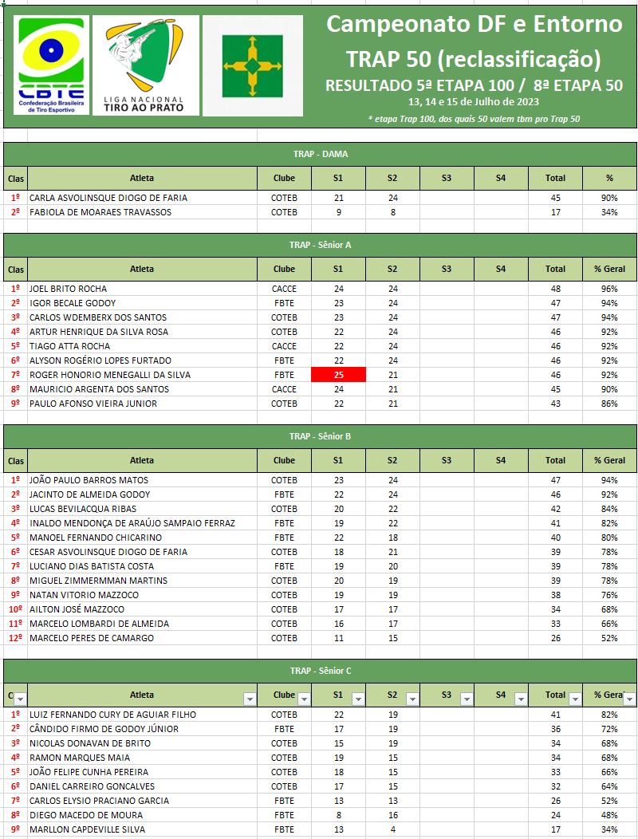Open the Clube filter dropdown in Sênior C
This screenshot has height=839, width=638.
pyautogui.click(x=304, y=699)
